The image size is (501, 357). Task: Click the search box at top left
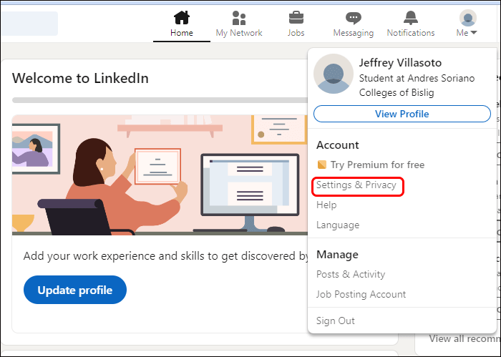point(29,24)
